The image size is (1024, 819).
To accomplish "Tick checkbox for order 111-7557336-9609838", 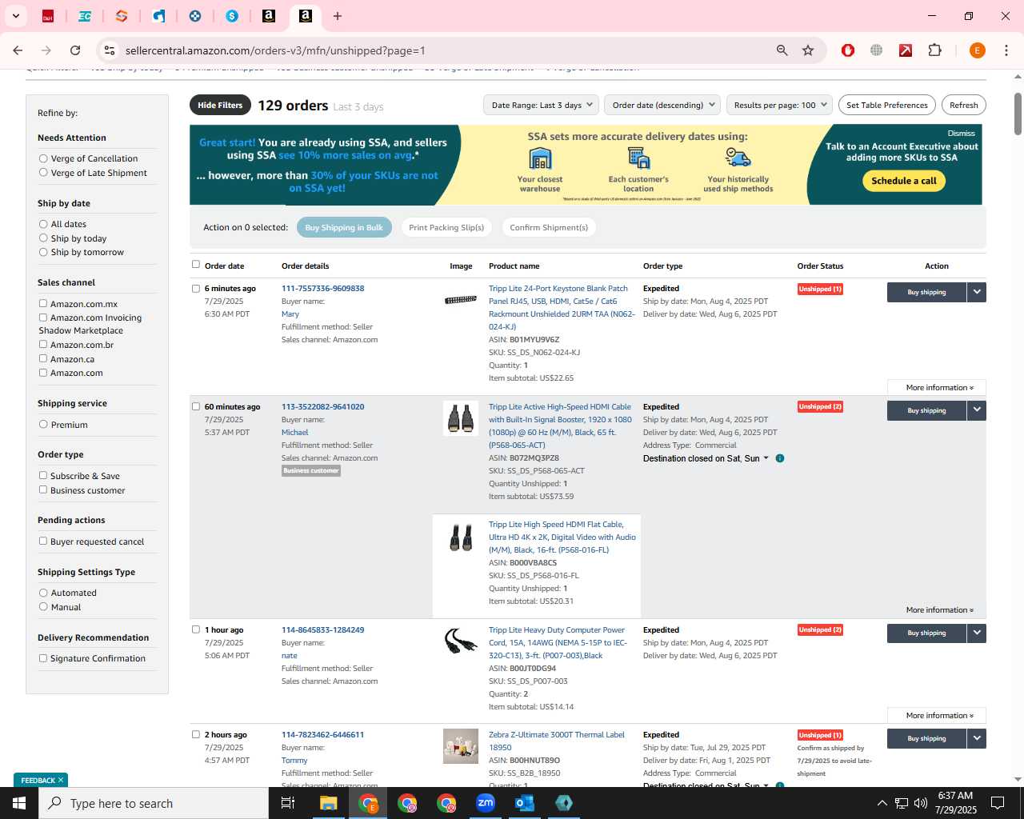I will (195, 289).
